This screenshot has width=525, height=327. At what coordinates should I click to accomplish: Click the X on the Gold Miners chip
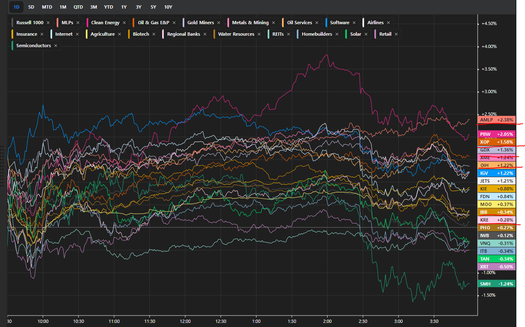tap(219, 23)
